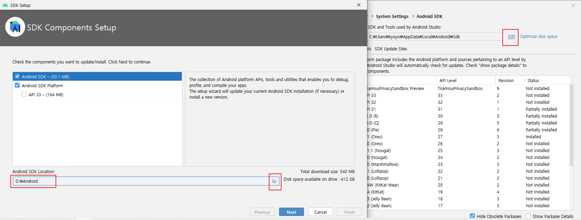Close the Settings window
The image size is (581, 220).
(573, 6)
